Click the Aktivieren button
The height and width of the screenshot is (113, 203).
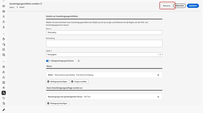pyautogui.click(x=167, y=6)
